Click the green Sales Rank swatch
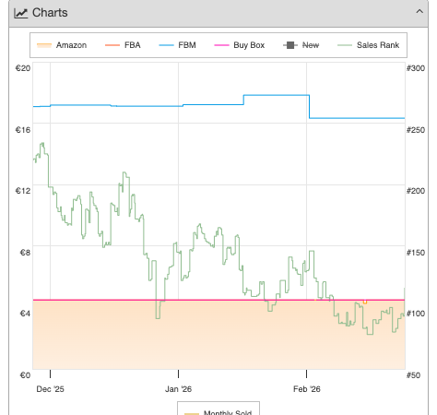Image resolution: width=437 pixels, height=415 pixels. coord(345,45)
